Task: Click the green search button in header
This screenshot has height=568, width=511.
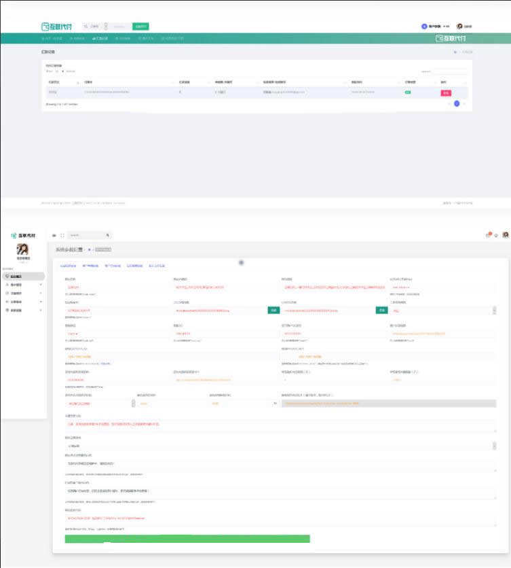Action: tap(140, 26)
